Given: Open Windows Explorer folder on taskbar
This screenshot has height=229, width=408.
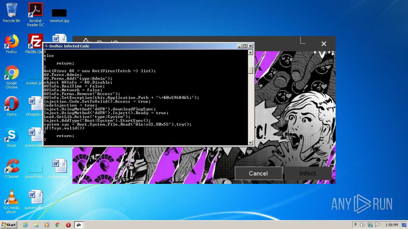Looking at the screenshot, I should point(36,225).
